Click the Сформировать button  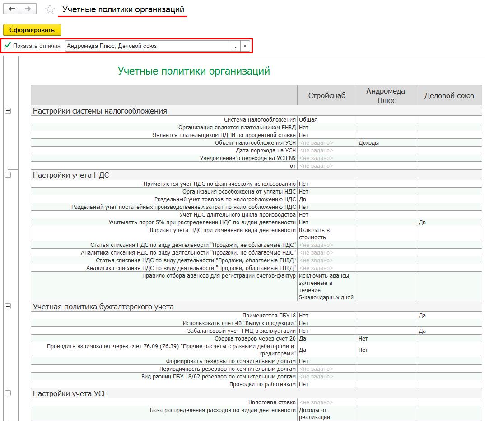[32, 30]
